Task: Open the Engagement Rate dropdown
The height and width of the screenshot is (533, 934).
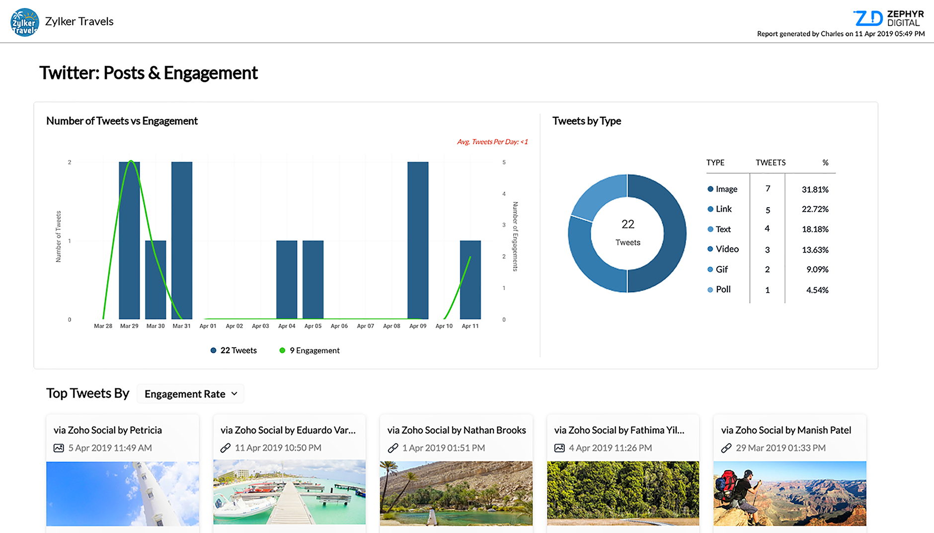Action: click(x=190, y=394)
